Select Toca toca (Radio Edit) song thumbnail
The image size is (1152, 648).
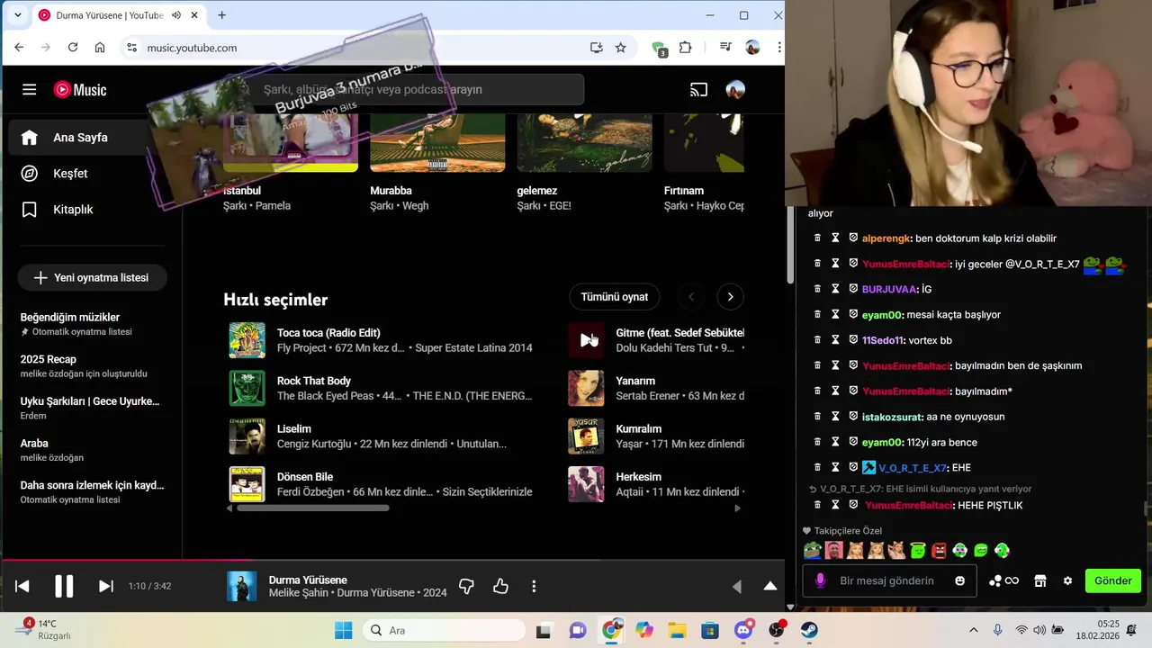247,340
